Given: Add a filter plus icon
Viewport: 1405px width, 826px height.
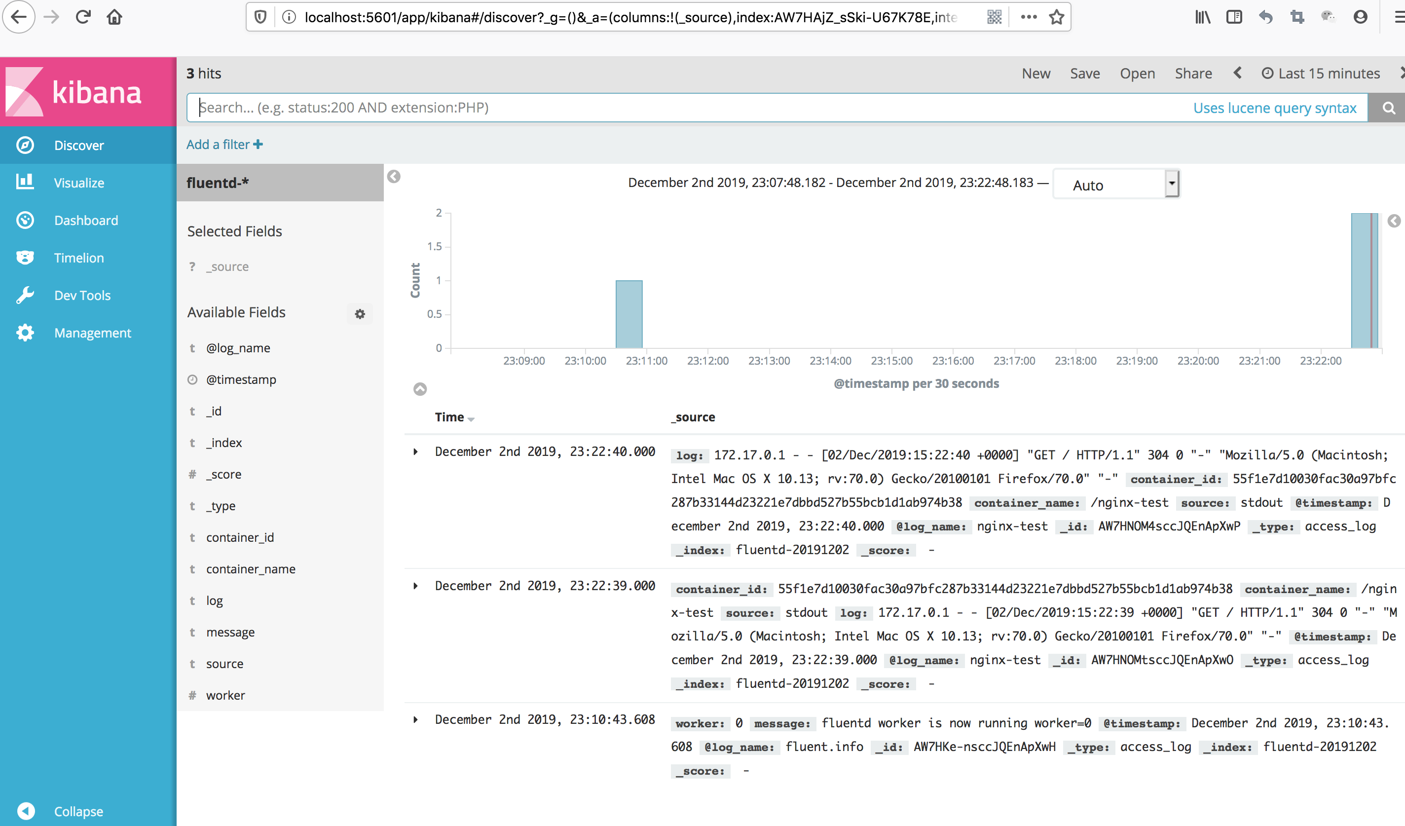Looking at the screenshot, I should tap(258, 145).
